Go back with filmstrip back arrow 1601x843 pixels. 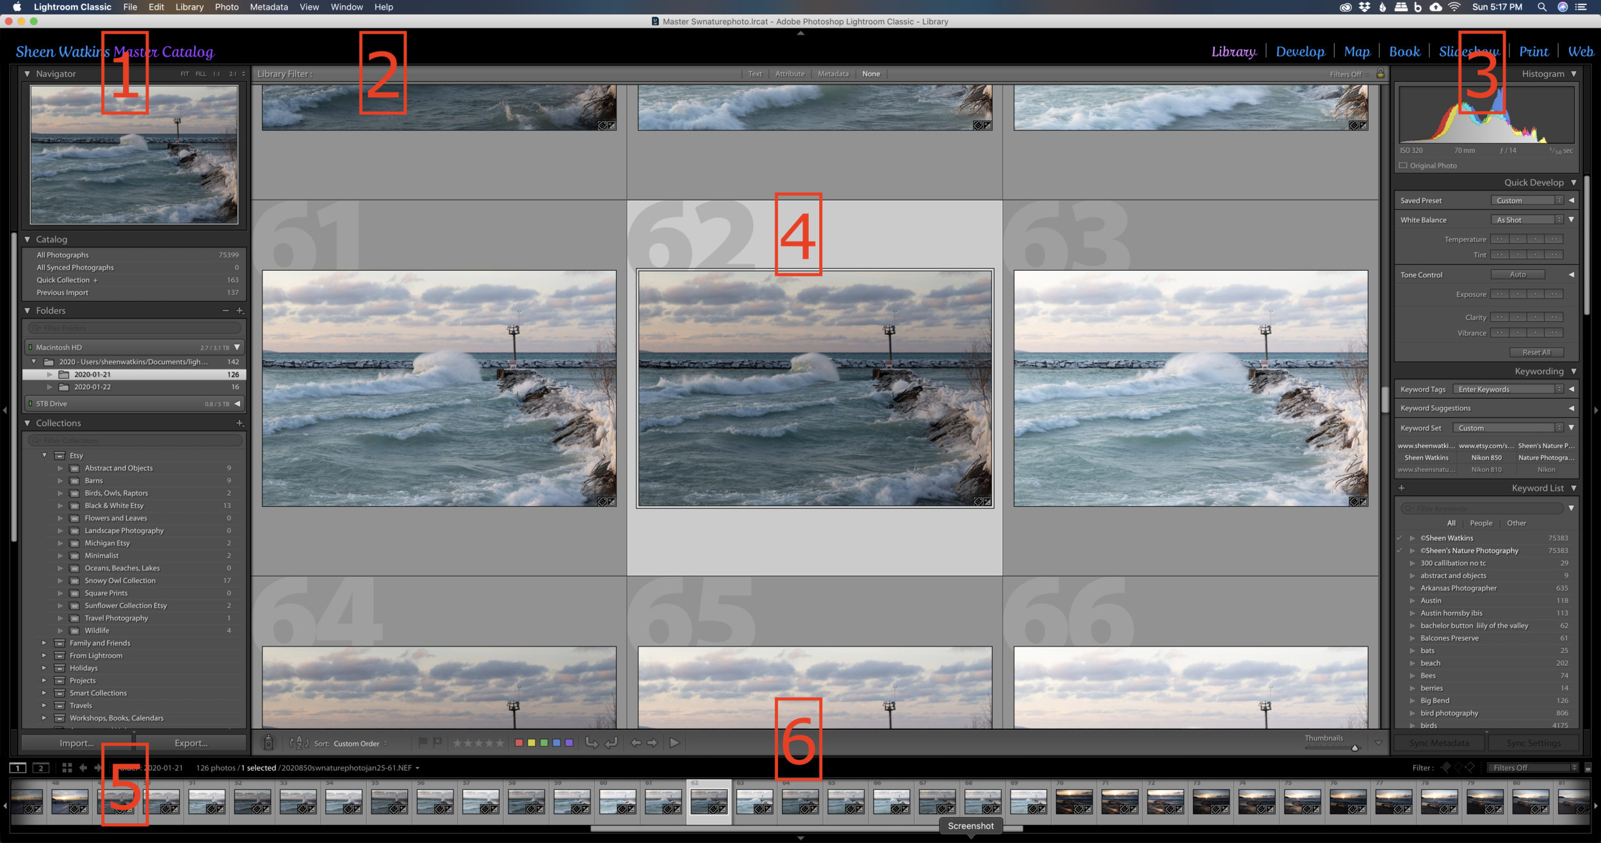83,767
